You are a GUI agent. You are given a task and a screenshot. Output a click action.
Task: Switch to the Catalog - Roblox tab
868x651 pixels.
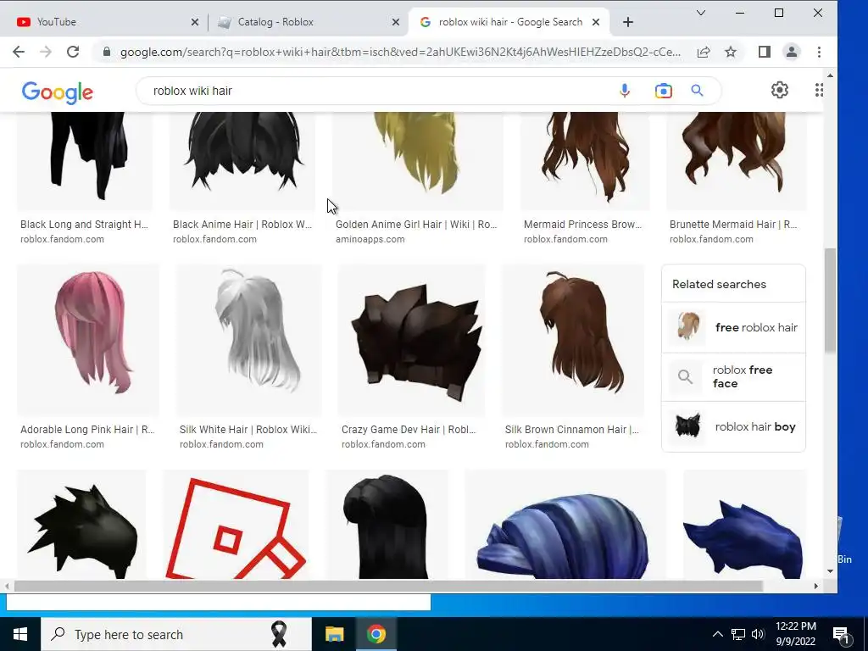pos(307,22)
